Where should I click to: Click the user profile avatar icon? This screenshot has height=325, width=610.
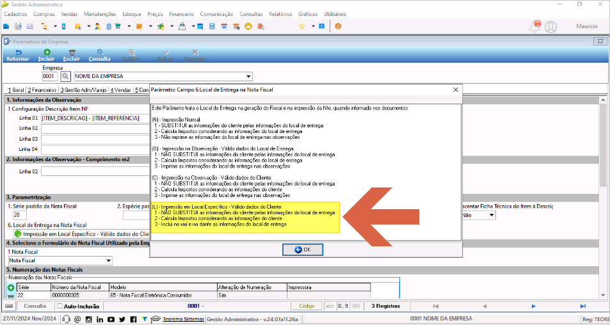[550, 26]
